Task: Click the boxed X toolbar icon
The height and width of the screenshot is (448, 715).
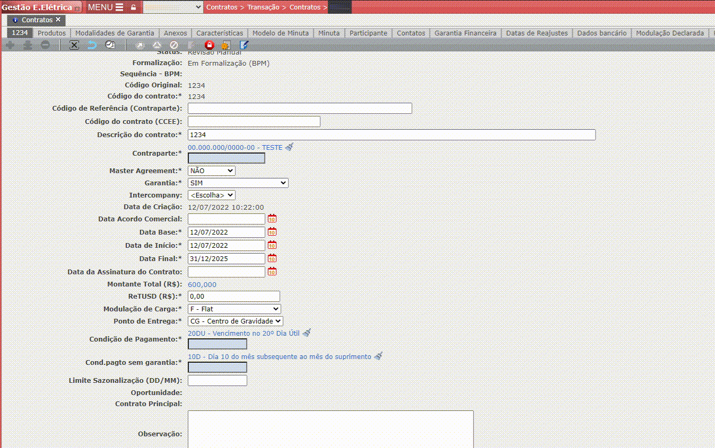Action: coord(74,45)
